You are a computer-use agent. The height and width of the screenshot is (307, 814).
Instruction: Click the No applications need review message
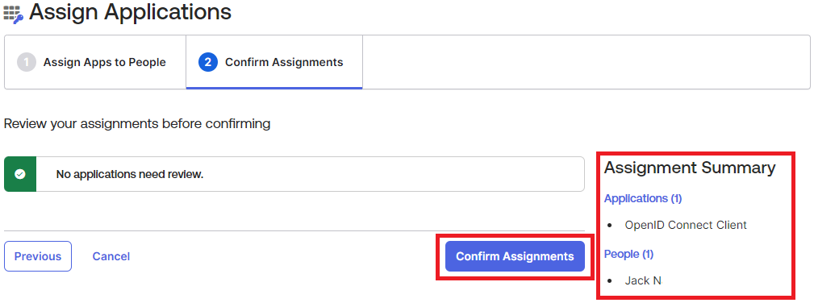(x=130, y=174)
